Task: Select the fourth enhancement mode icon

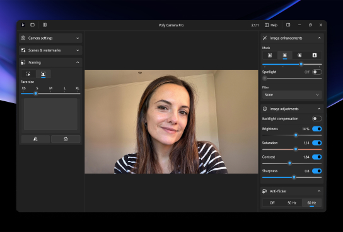Action: point(315,55)
